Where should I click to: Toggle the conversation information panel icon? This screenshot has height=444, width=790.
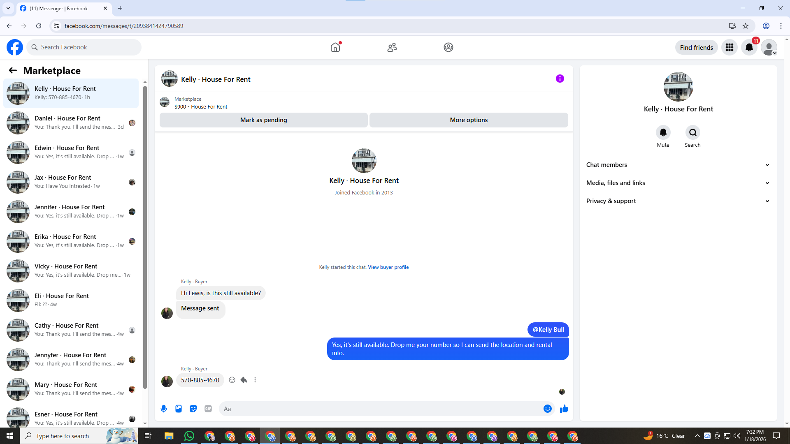pyautogui.click(x=560, y=79)
